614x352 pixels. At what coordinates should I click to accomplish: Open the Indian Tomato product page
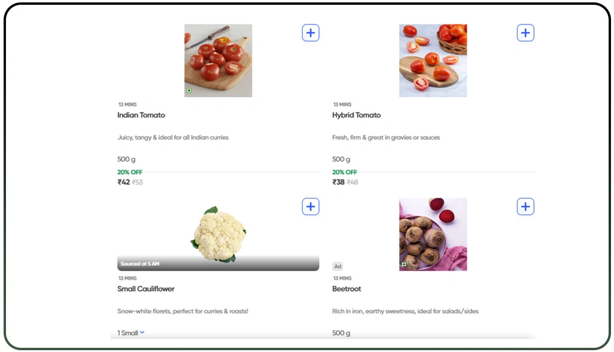point(141,115)
